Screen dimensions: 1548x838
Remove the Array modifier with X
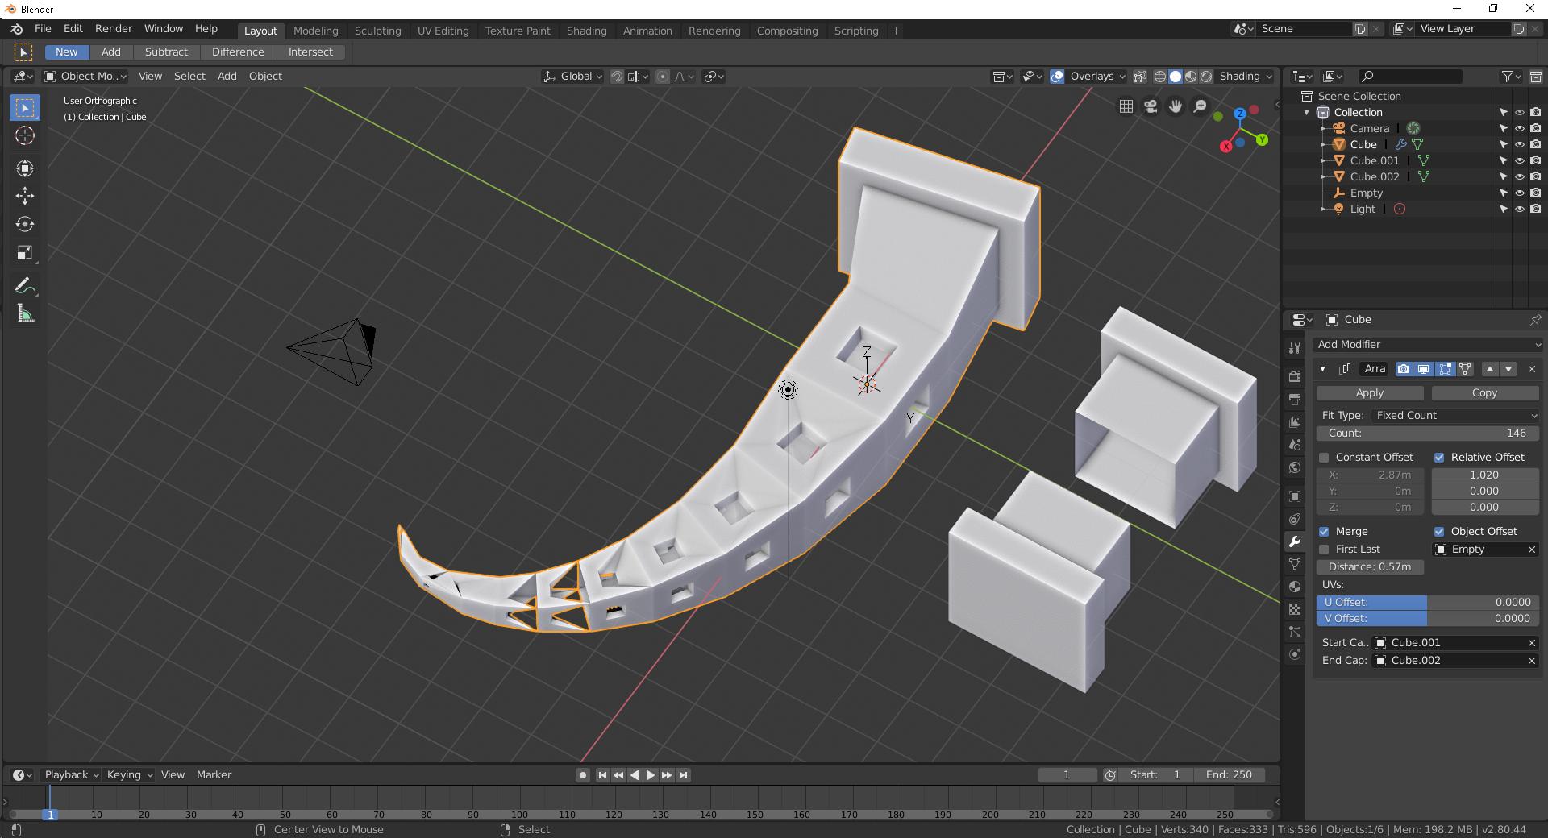tap(1532, 369)
